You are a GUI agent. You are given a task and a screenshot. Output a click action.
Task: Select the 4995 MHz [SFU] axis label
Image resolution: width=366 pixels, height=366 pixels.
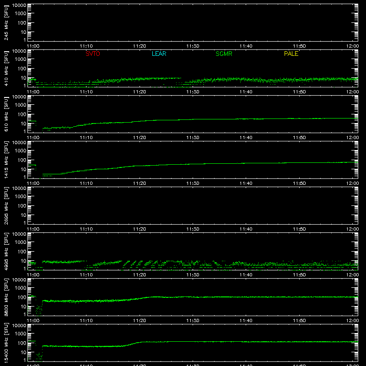[6, 251]
